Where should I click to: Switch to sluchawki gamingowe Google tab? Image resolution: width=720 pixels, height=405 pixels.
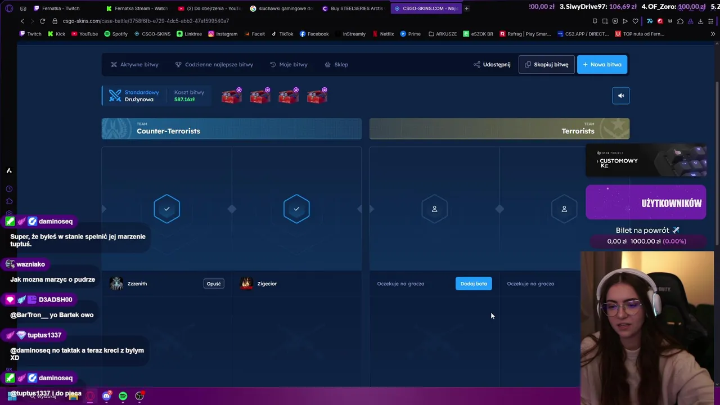click(282, 8)
